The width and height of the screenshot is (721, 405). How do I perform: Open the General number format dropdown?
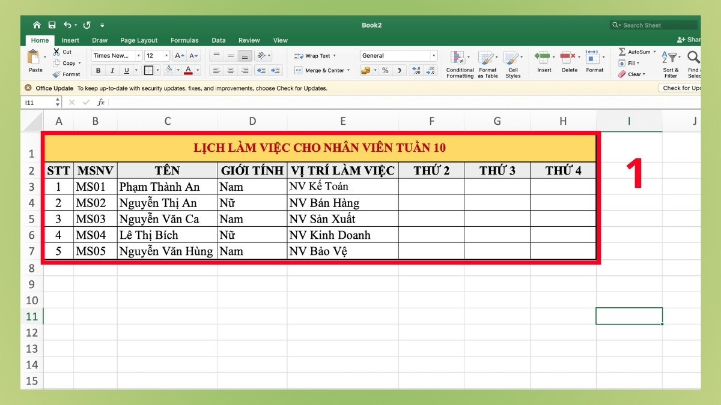point(433,55)
